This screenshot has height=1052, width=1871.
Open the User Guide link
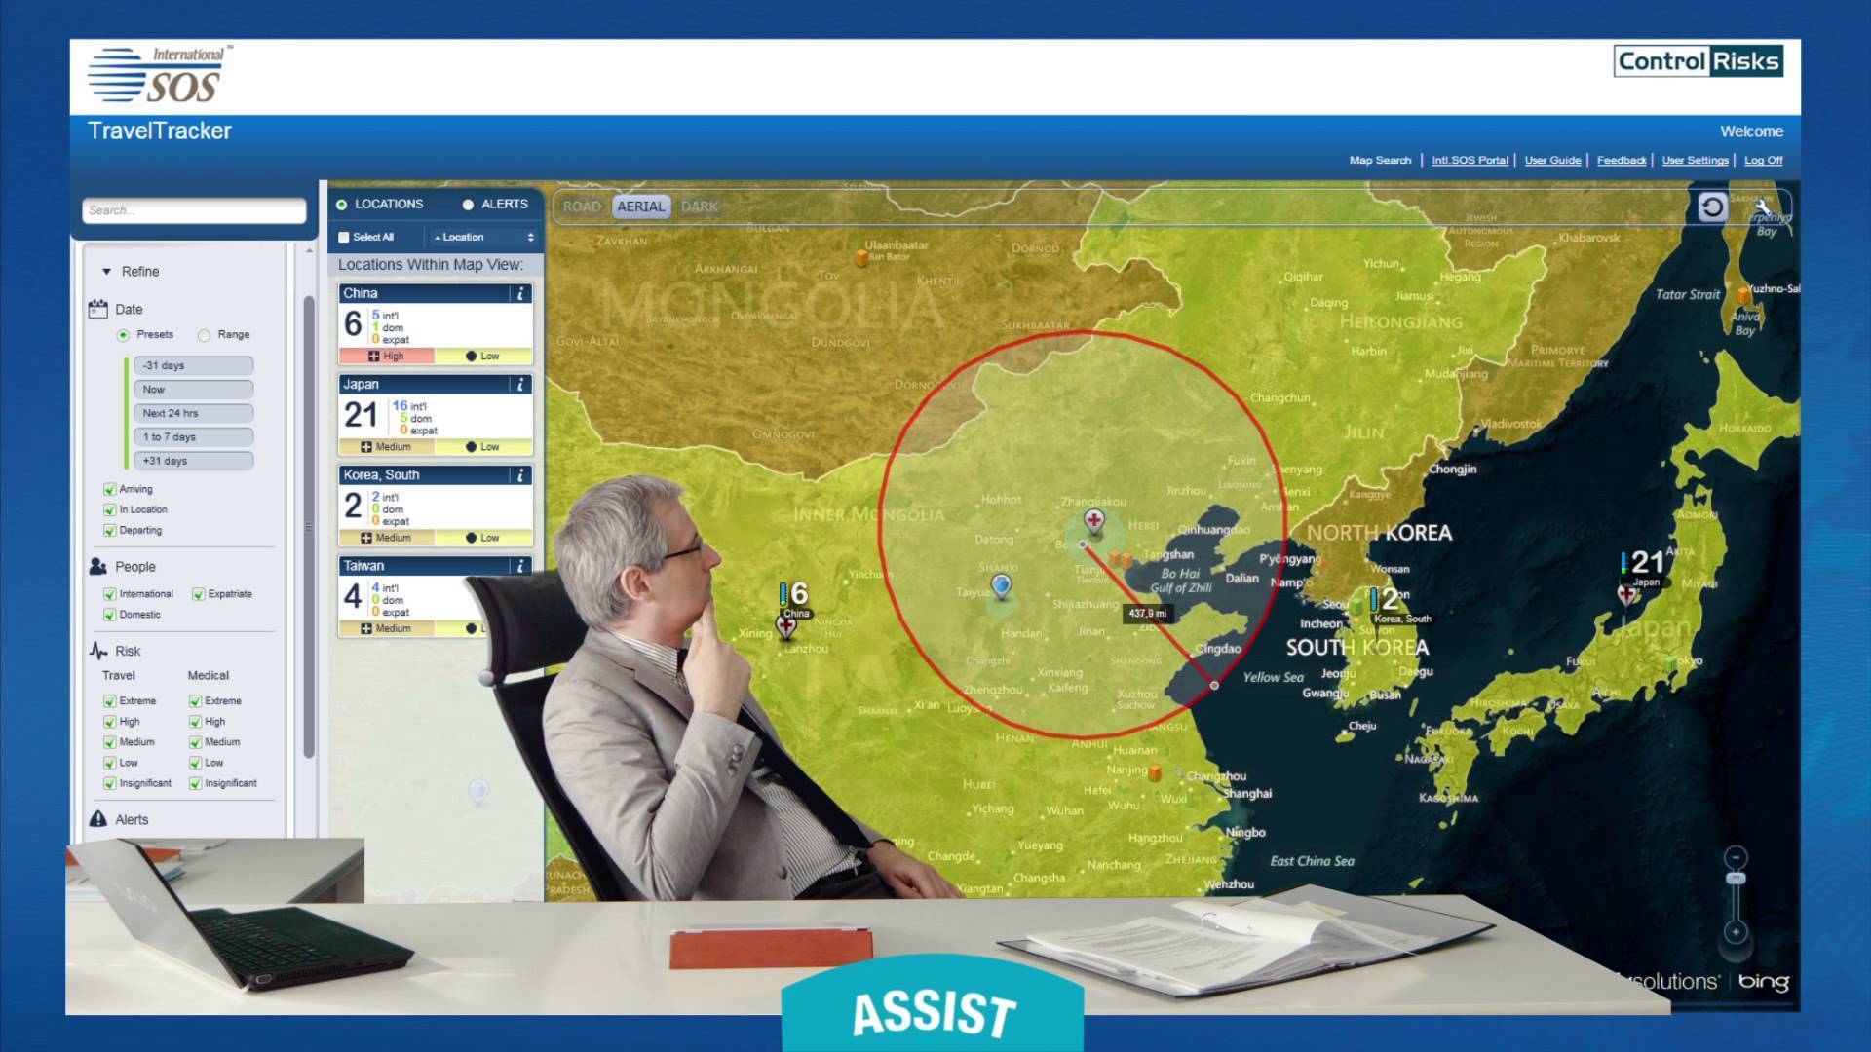click(1552, 160)
